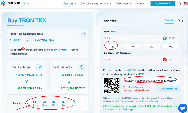The width and height of the screenshot is (188, 113).
Task: Switch to the Transfer tab
Action: 169,20
